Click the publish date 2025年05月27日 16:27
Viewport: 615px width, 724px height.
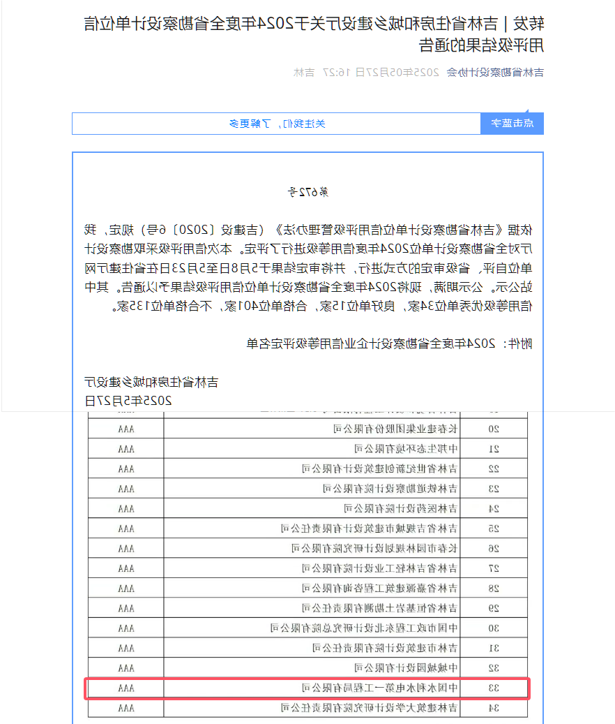381,73
